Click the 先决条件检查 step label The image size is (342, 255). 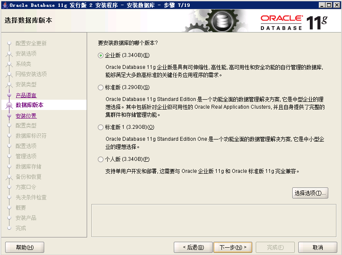tap(31, 197)
